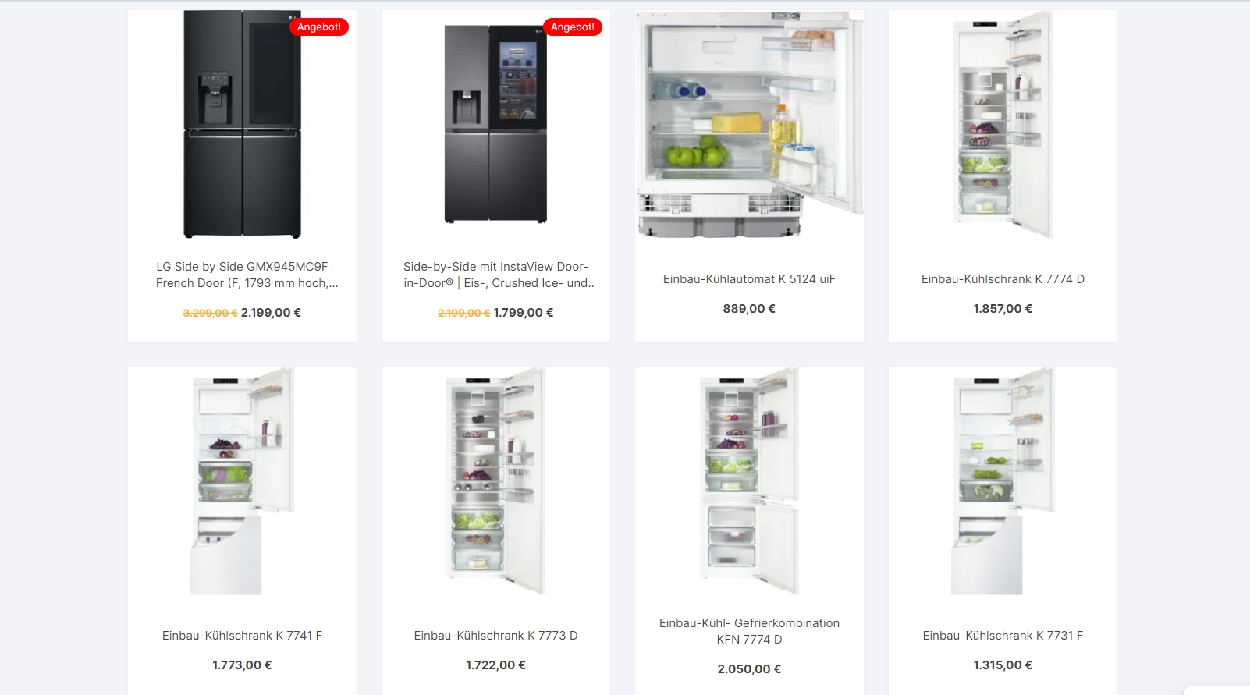This screenshot has width=1250, height=695.
Task: Open the Side-by-Side mit InstaView Door-in-Door link
Action: coord(499,275)
